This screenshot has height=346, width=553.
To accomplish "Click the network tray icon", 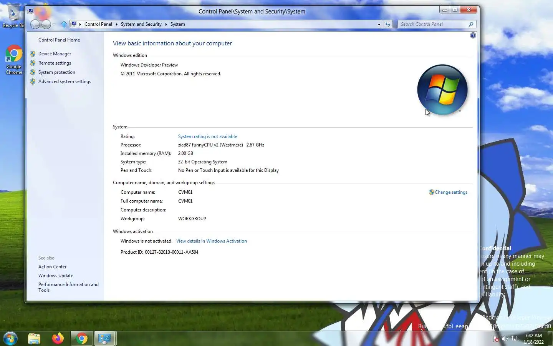I will [x=514, y=339].
